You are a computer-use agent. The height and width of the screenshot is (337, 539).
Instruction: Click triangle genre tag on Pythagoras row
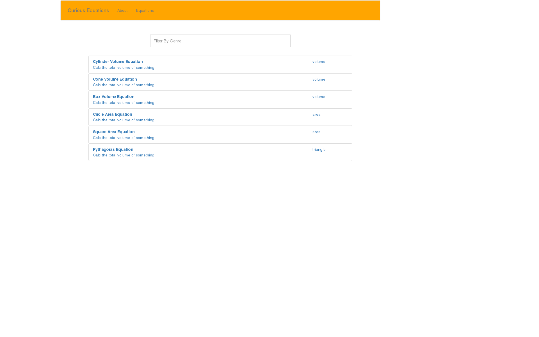(319, 150)
